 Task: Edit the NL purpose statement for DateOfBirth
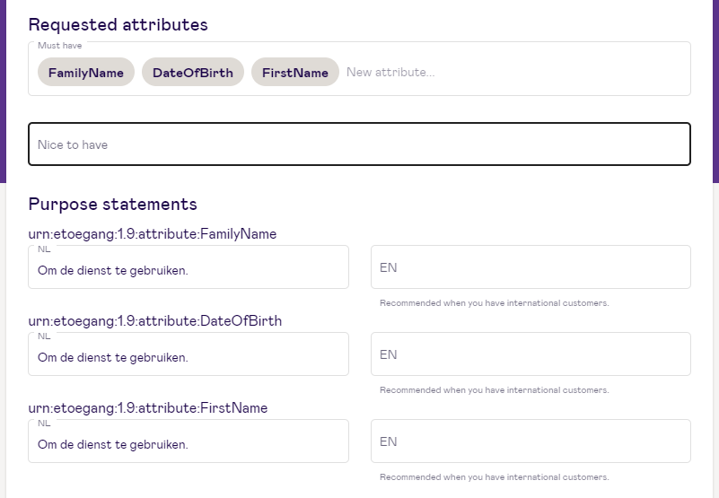click(x=189, y=354)
